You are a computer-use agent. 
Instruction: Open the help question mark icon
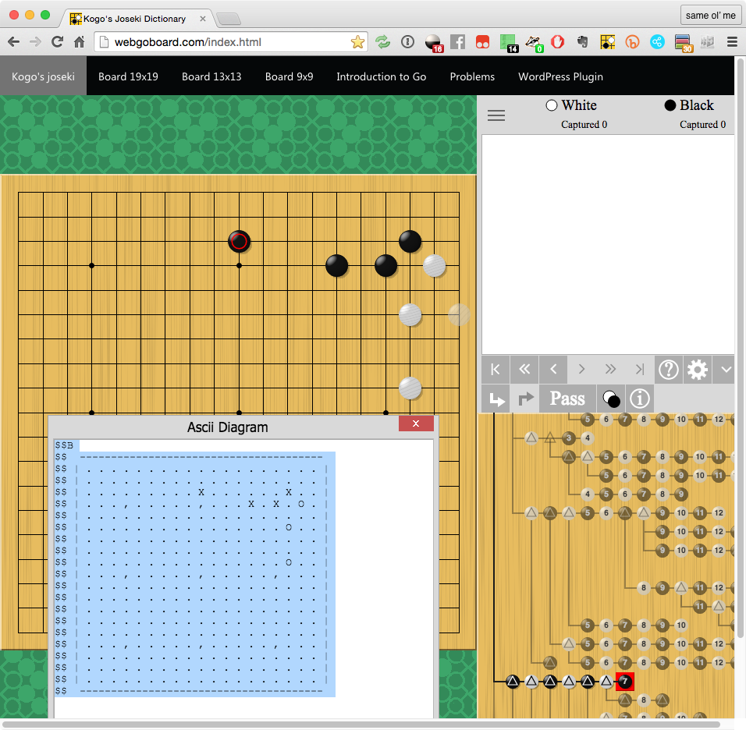(x=668, y=370)
